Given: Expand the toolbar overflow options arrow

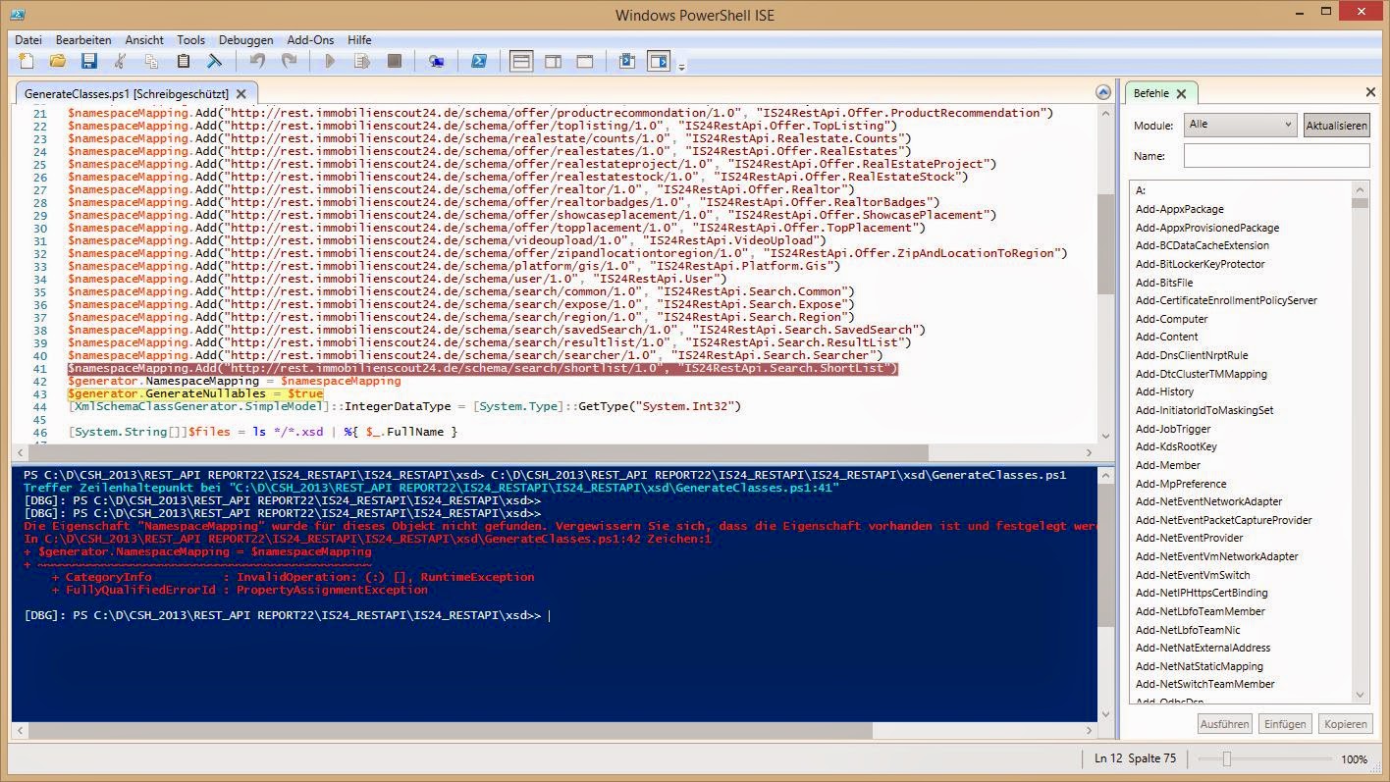Looking at the screenshot, I should pos(681,67).
